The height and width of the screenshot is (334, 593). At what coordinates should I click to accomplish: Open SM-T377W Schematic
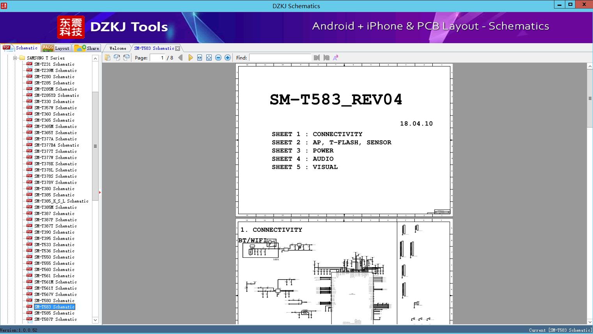(x=55, y=157)
